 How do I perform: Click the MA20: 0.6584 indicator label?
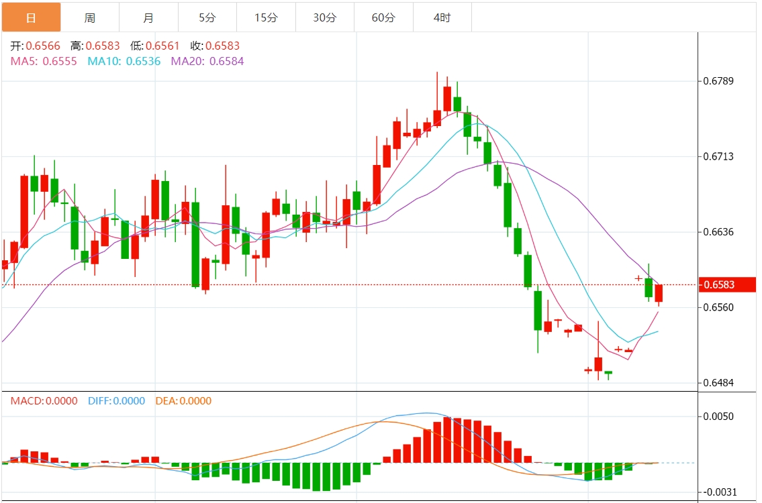click(207, 61)
